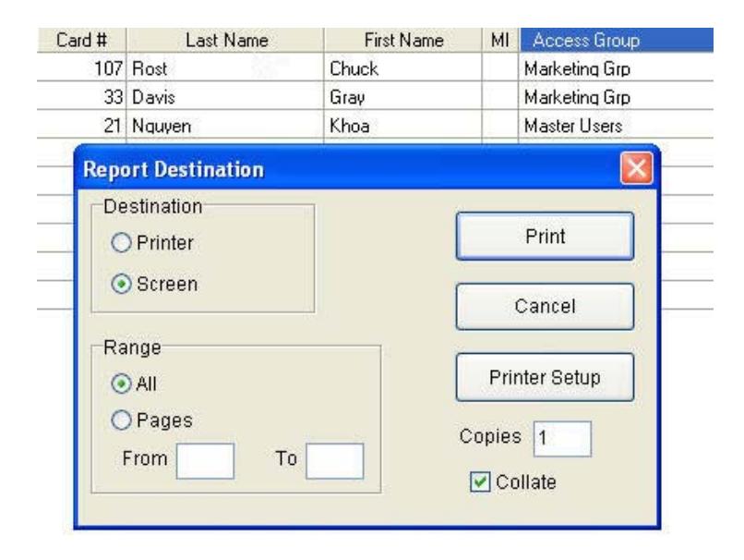Screen dimensions: 744x560
Task: Focus the From page input field
Action: point(205,461)
